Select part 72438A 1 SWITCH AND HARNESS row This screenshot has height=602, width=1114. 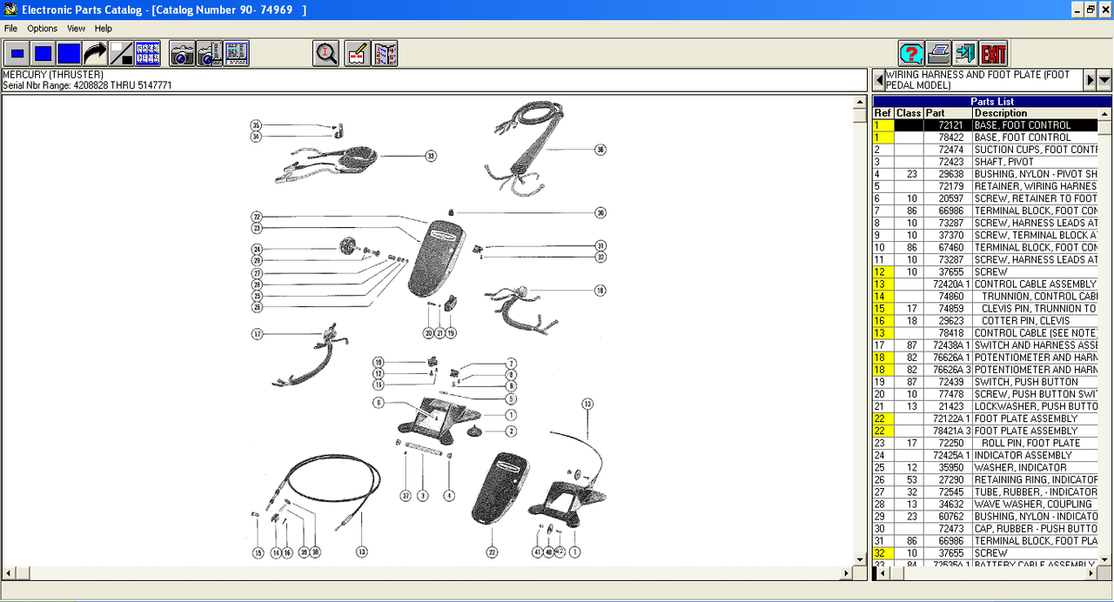click(985, 344)
